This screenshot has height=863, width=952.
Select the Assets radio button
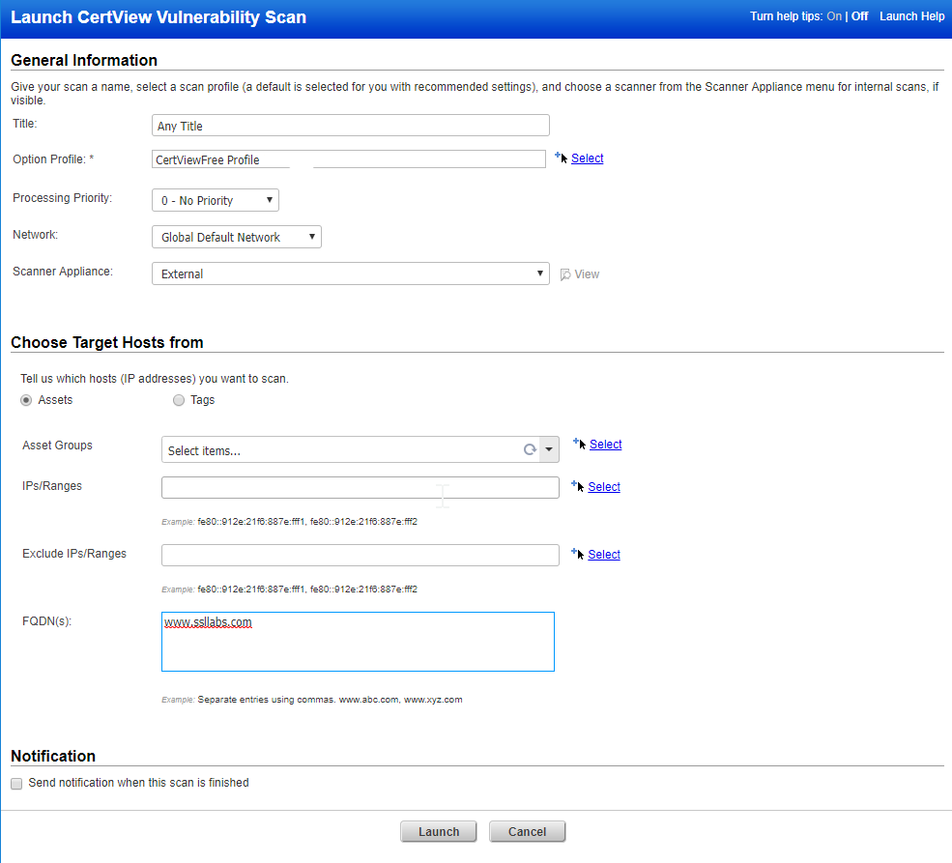click(x=25, y=399)
